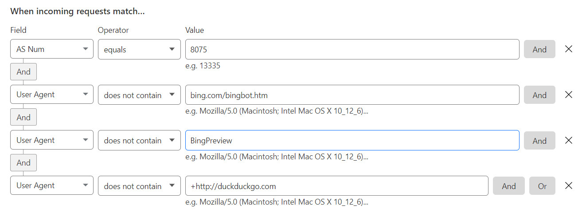Remove the BingPreview rule row
The width and height of the screenshot is (586, 217).
[x=569, y=141]
